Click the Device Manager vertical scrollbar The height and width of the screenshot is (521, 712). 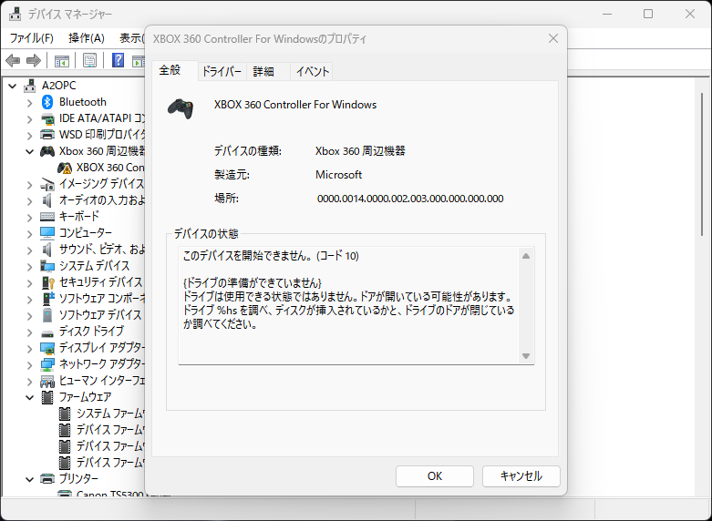coord(702,164)
